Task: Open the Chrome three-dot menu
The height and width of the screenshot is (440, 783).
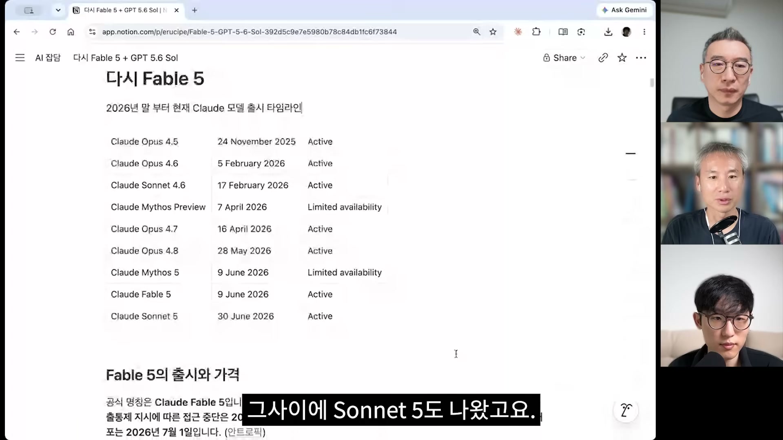Action: pos(644,32)
